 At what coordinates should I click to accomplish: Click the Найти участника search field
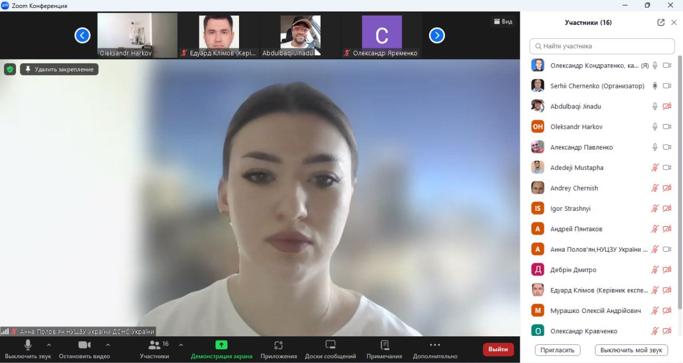[602, 46]
